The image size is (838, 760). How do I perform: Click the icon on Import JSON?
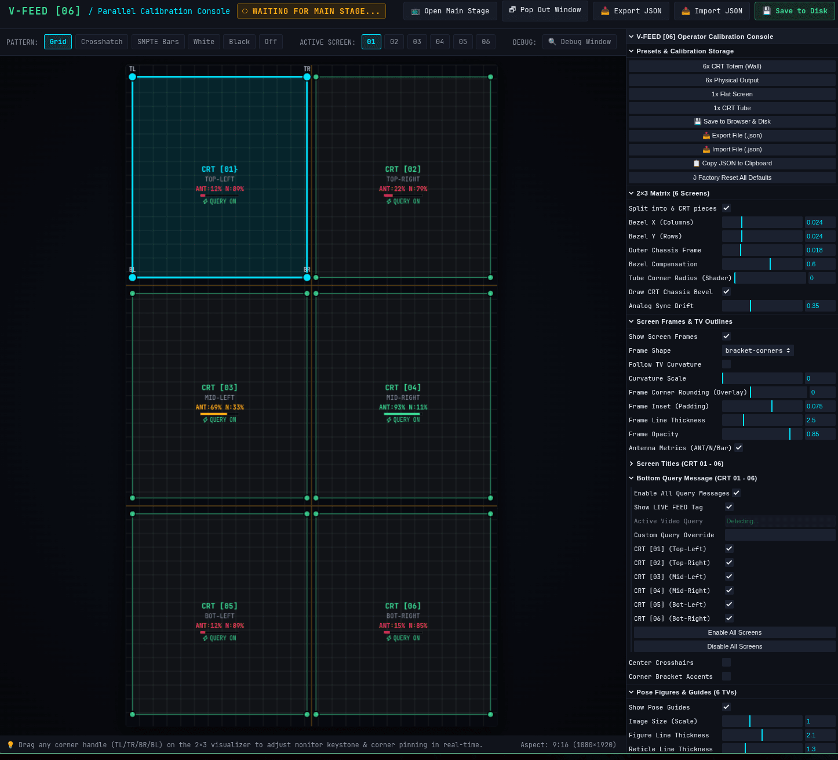click(x=686, y=11)
